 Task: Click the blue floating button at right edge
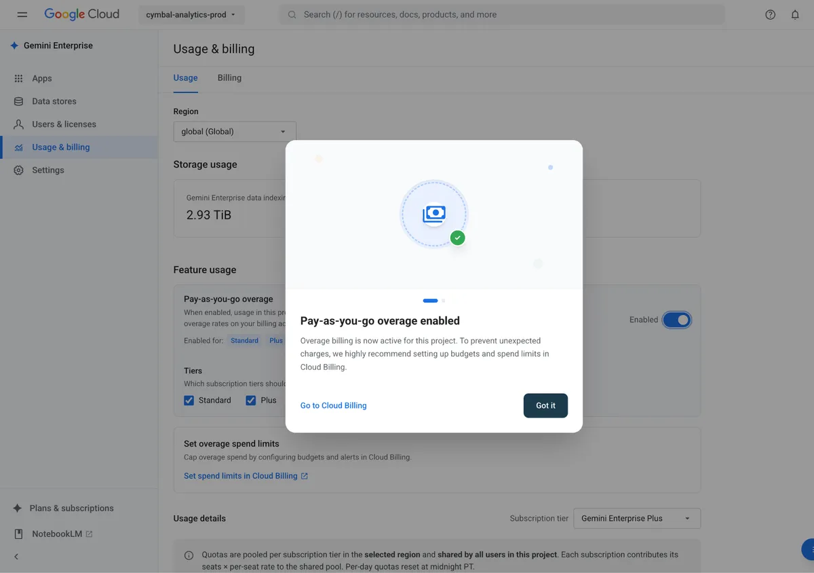point(808,549)
